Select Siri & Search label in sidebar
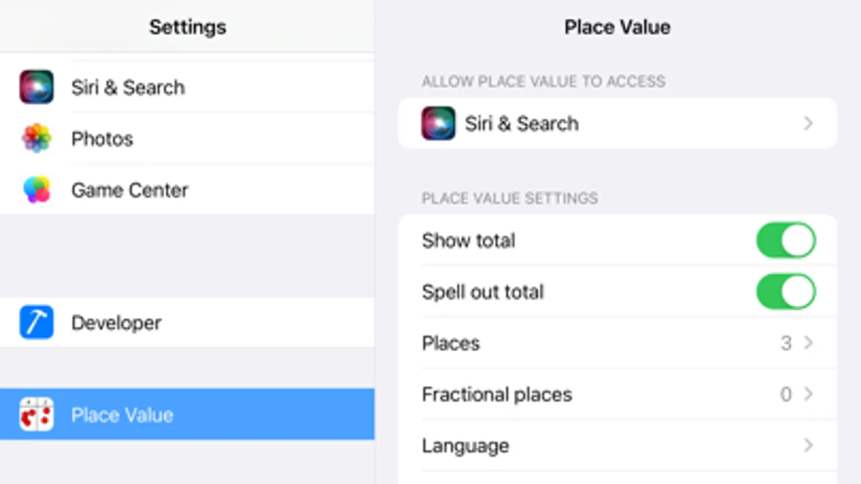 pos(128,87)
